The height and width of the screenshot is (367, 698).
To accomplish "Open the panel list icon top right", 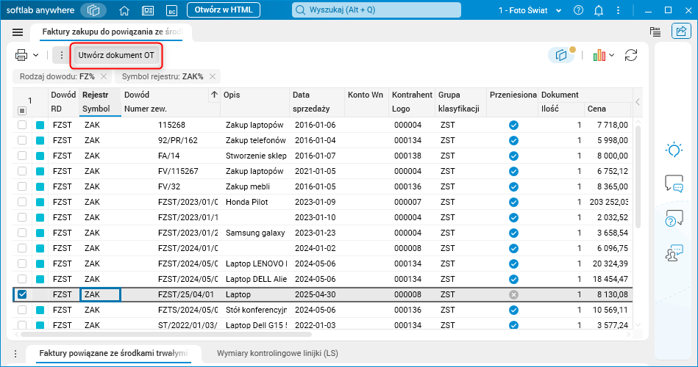I will coord(655,32).
